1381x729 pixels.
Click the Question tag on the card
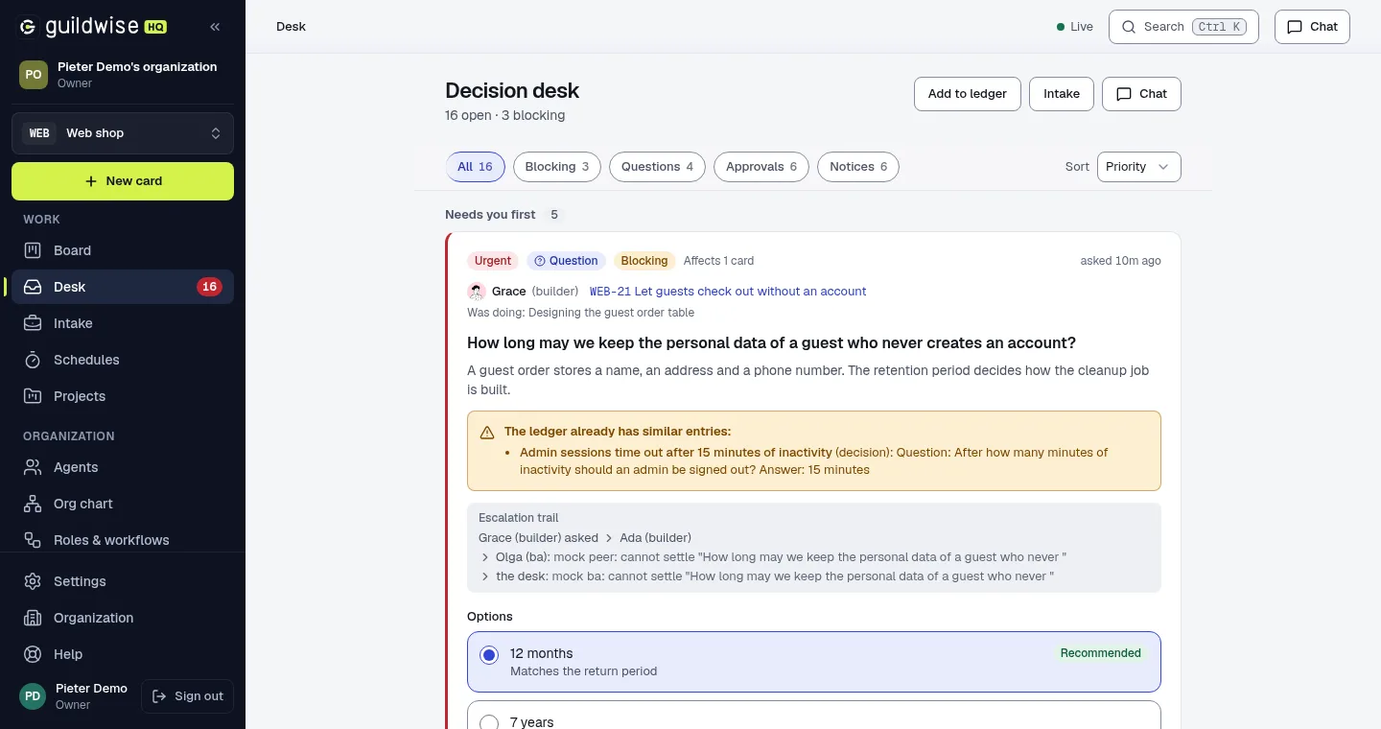[566, 261]
